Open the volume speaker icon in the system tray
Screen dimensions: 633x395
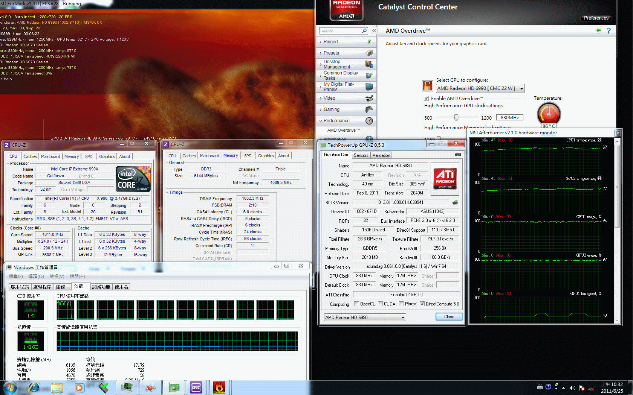click(x=573, y=388)
